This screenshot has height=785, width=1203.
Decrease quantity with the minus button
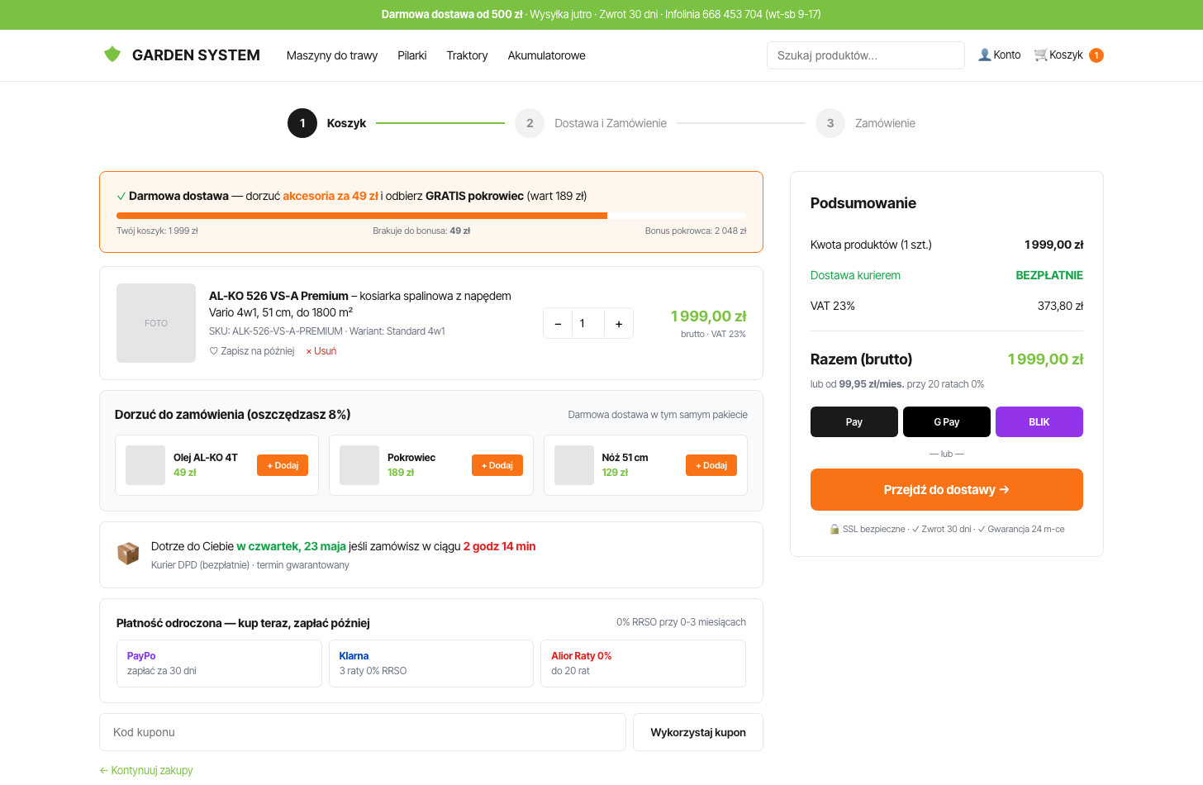coord(558,324)
